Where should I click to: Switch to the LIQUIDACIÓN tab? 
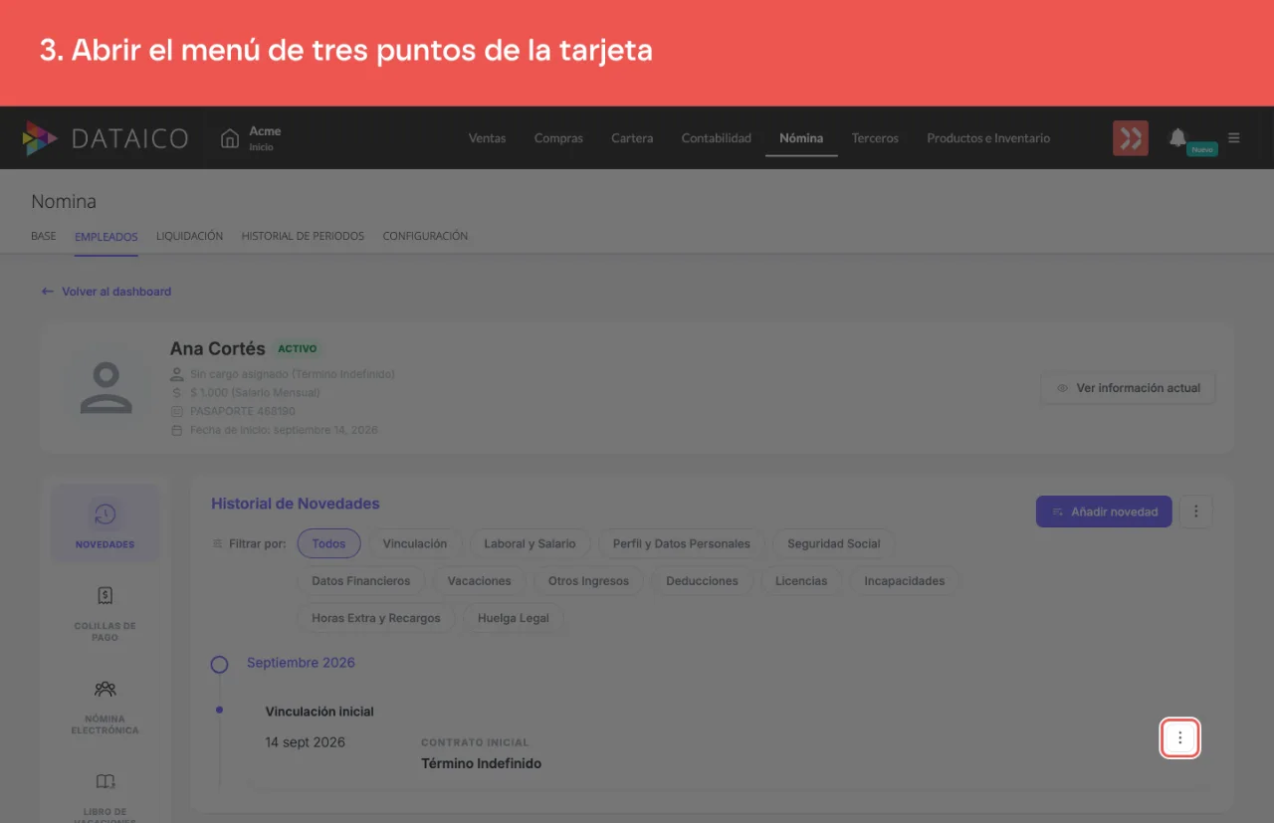189,237
